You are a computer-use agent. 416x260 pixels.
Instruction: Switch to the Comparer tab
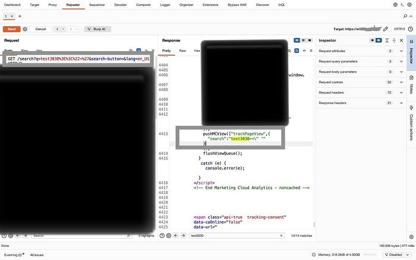click(x=143, y=5)
